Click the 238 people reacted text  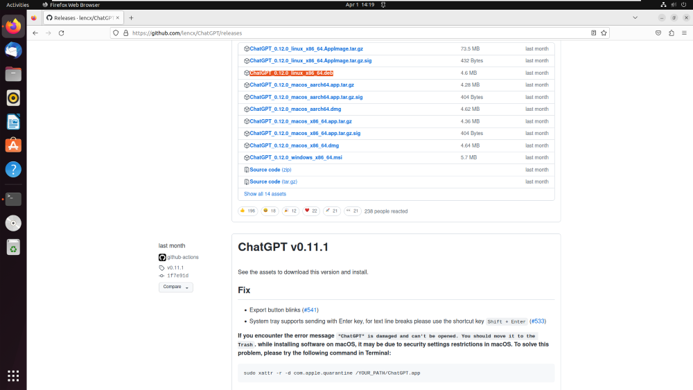[386, 211]
